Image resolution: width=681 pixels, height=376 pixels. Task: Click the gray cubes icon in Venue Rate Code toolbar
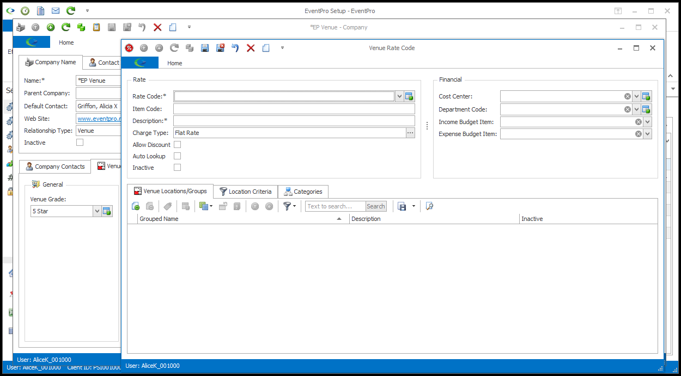tap(190, 48)
